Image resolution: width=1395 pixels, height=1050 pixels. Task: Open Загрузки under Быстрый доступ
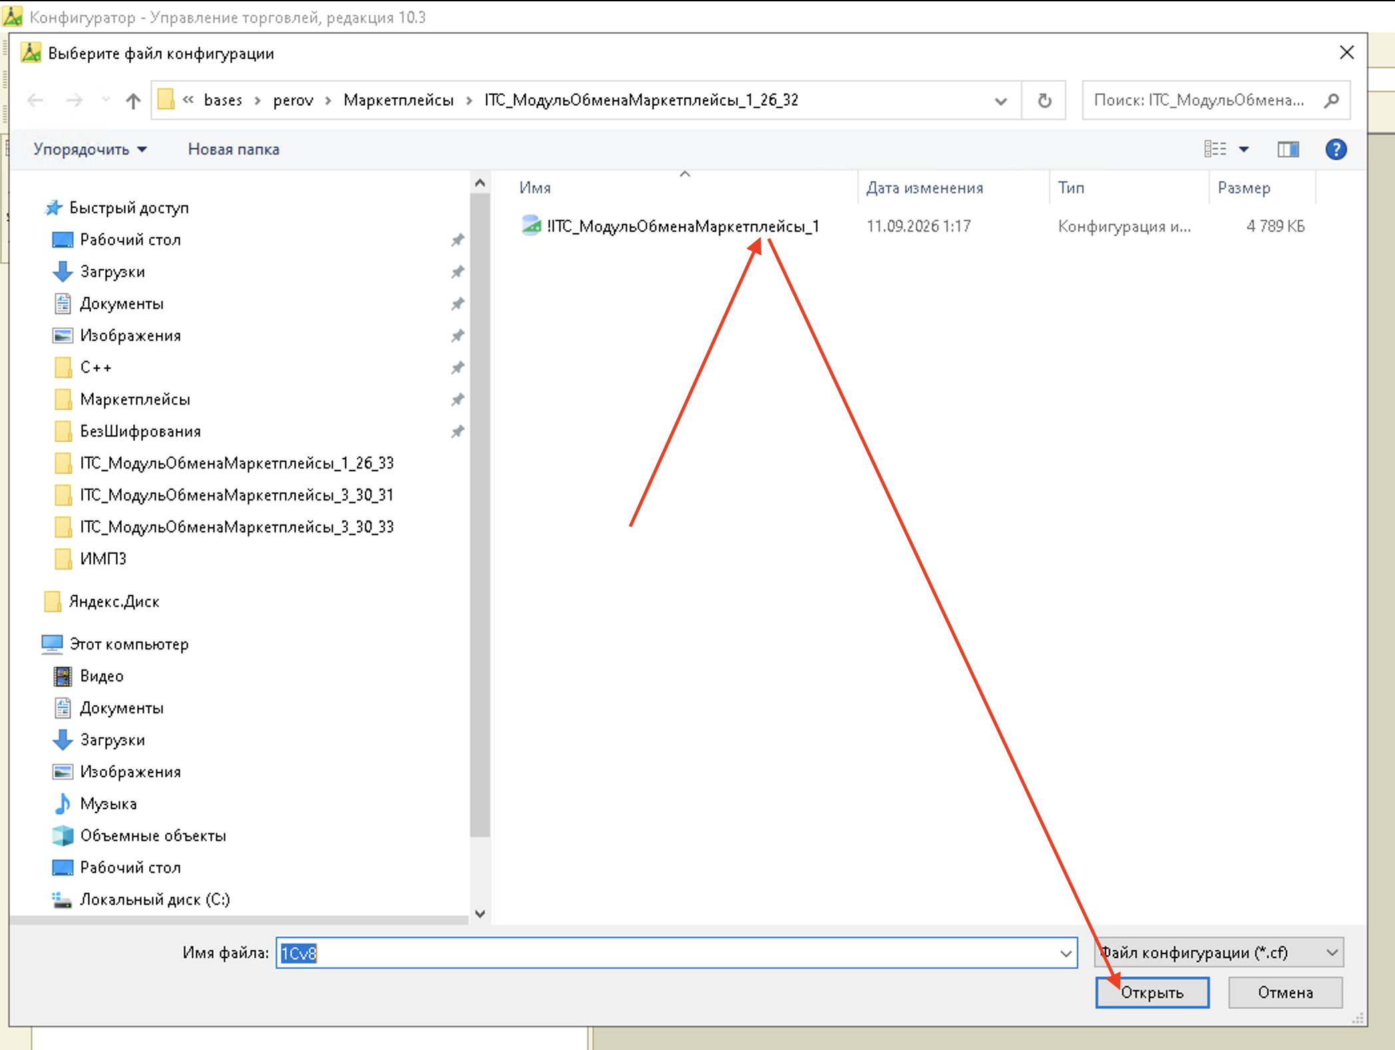(x=112, y=271)
